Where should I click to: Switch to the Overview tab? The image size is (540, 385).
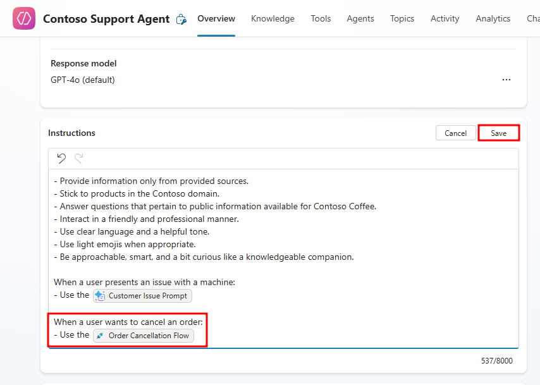point(216,18)
